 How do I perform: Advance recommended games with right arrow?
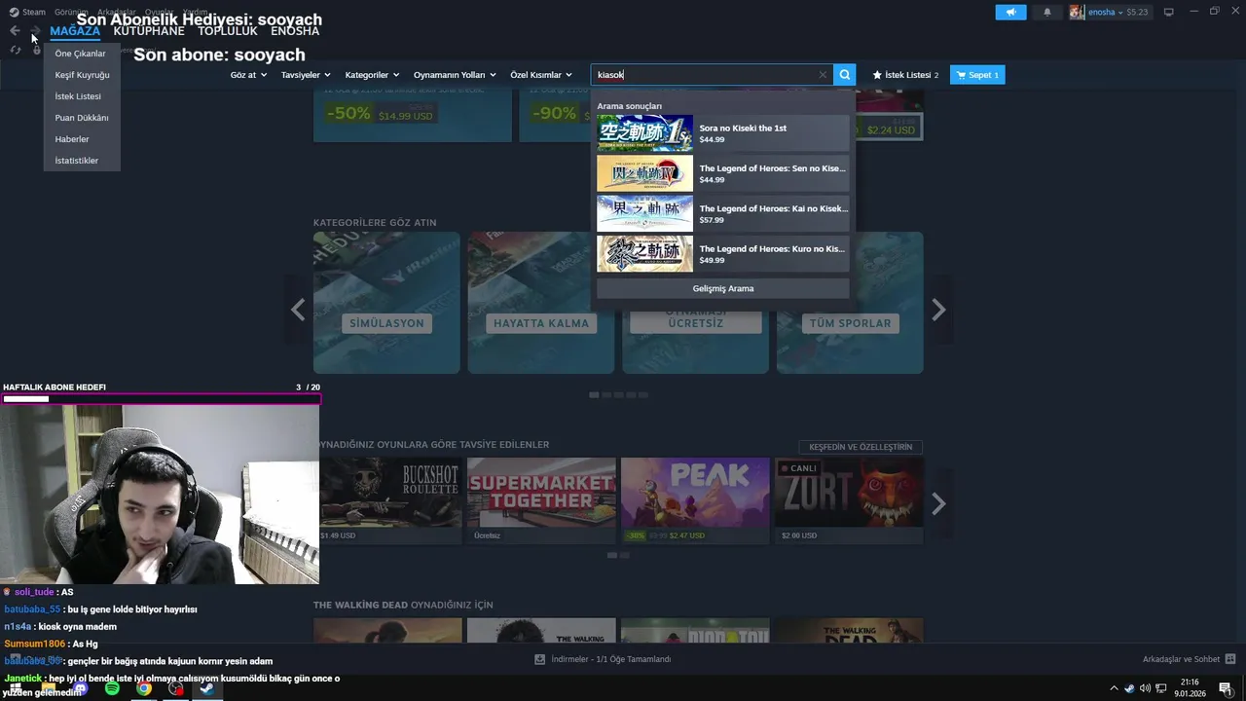tap(938, 503)
